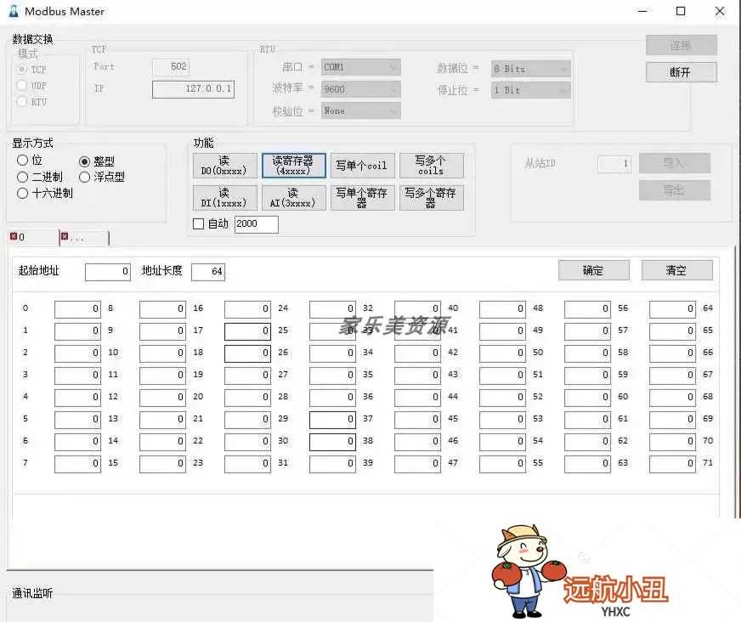This screenshot has width=741, height=622.
Task: Click the IP field showing 127.0.0.1
Action: tap(193, 89)
